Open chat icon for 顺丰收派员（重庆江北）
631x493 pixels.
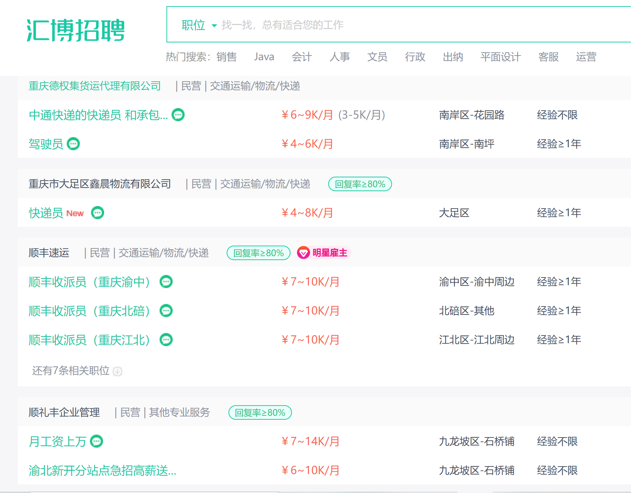[x=166, y=340]
